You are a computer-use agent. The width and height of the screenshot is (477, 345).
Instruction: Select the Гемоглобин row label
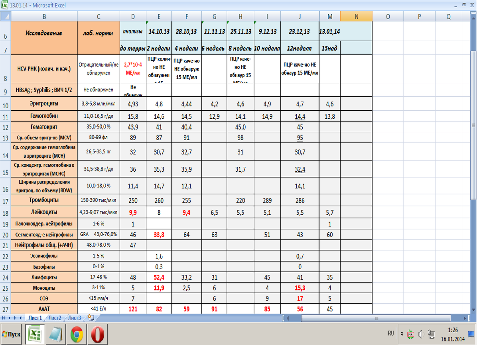tap(44, 116)
